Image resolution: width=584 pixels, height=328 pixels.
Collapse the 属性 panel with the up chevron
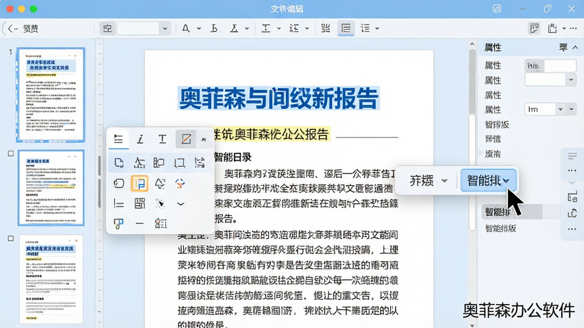575,48
